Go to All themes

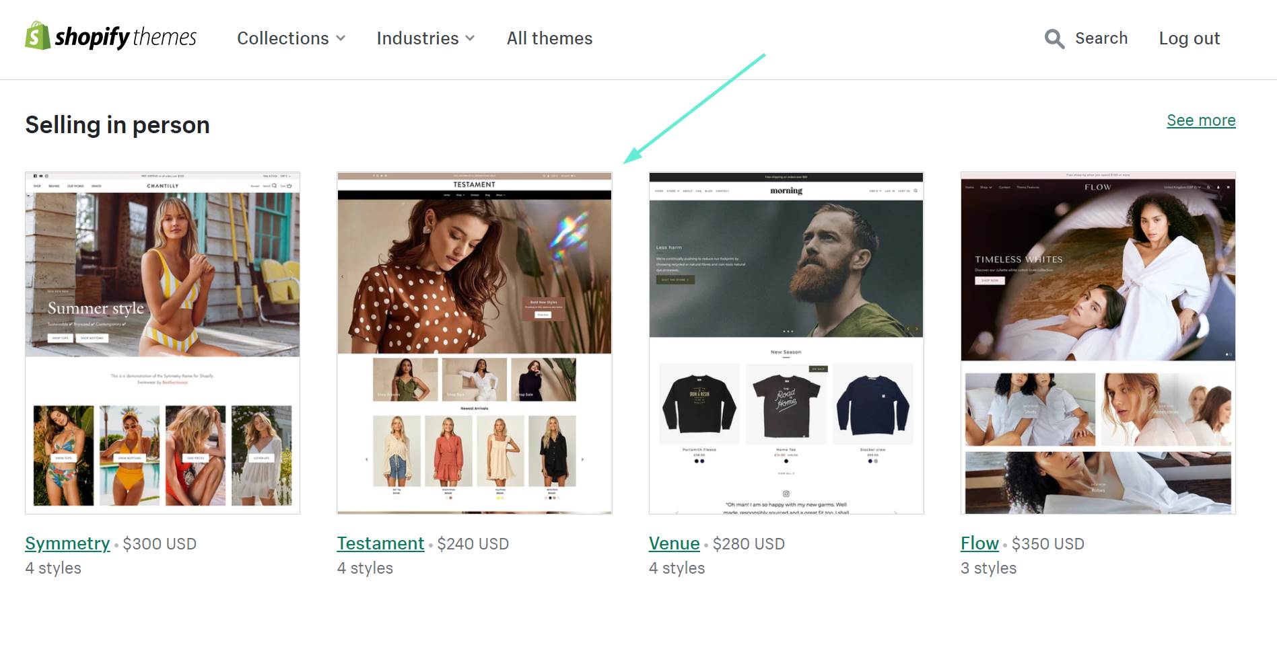[x=549, y=39]
